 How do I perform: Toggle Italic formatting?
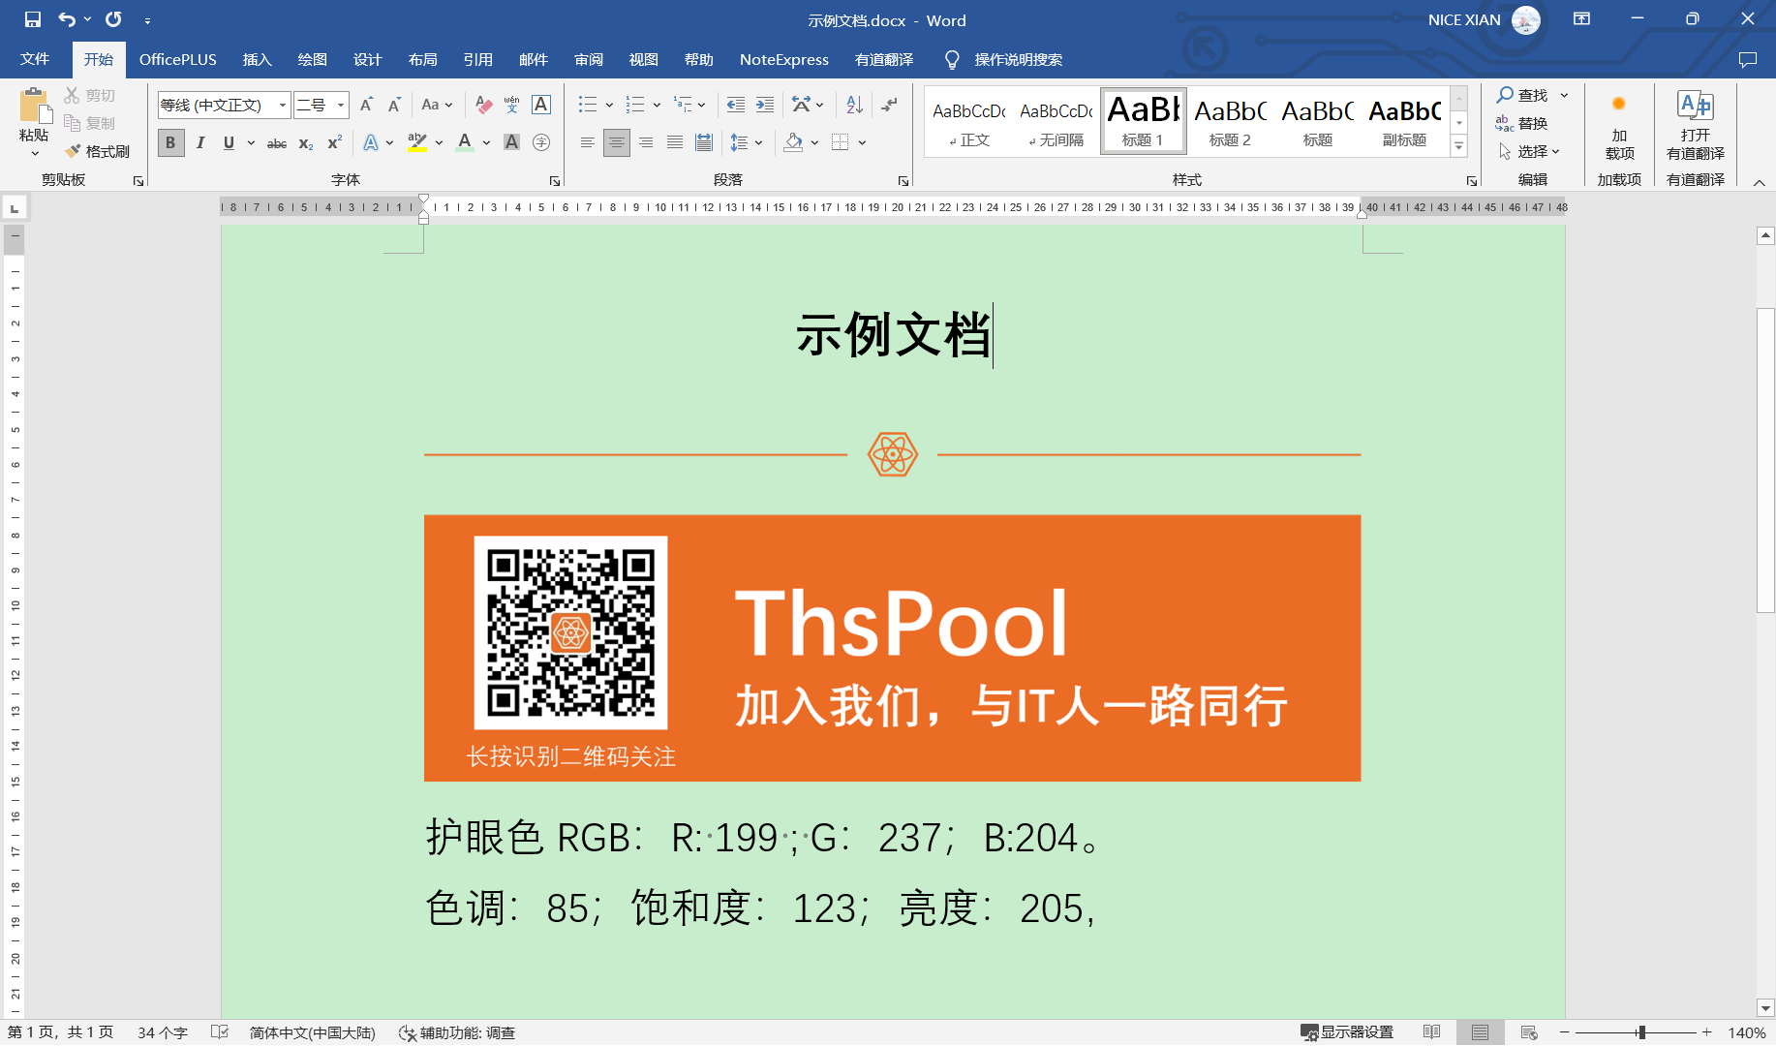point(200,142)
